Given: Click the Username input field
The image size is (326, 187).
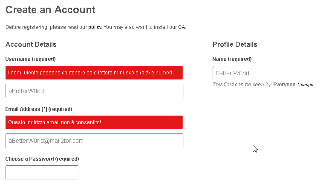Looking at the screenshot, I should (x=94, y=91).
